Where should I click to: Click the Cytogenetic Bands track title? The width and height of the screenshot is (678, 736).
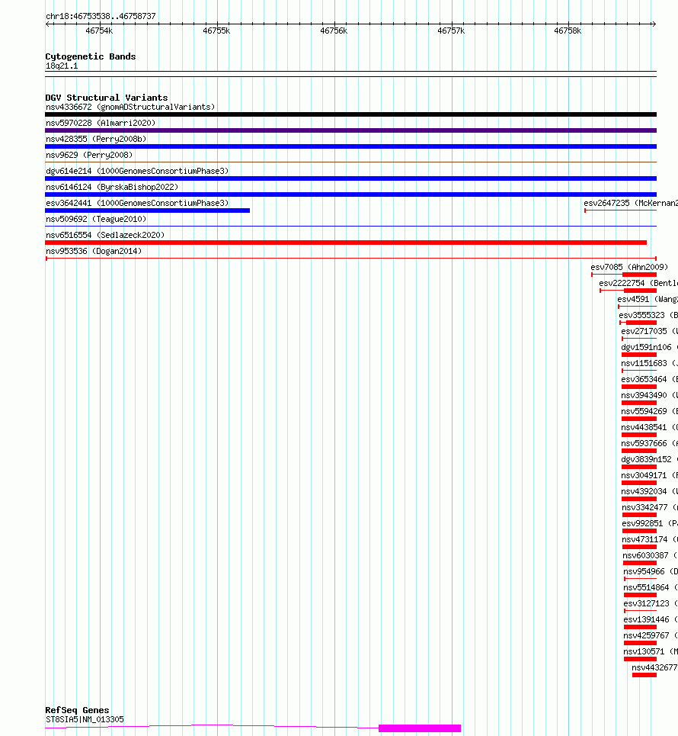pyautogui.click(x=91, y=56)
